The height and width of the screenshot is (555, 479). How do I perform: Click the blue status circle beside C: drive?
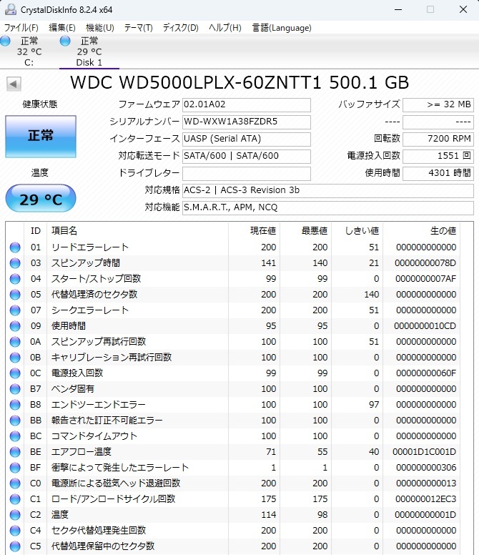(x=5, y=41)
